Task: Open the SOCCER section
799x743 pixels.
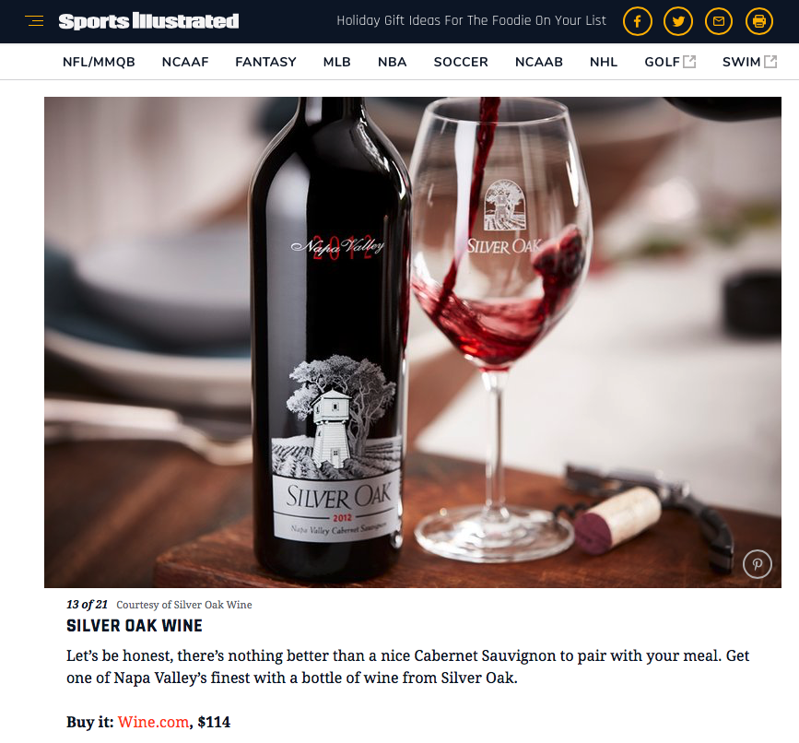Action: coord(461,62)
